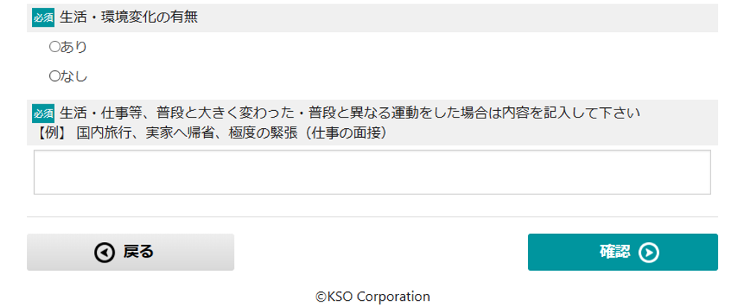Click the left-arrow circle icon on 戻る
Image resolution: width=738 pixels, height=306 pixels.
(x=104, y=253)
